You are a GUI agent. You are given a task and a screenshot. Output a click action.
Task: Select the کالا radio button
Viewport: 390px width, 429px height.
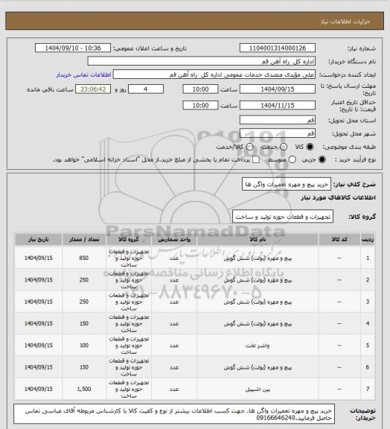(310, 147)
